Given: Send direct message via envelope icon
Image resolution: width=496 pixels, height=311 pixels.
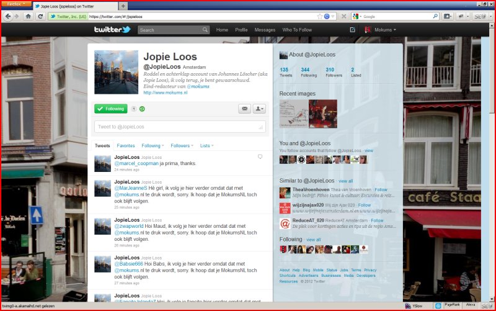Looking at the screenshot, I should 244,109.
